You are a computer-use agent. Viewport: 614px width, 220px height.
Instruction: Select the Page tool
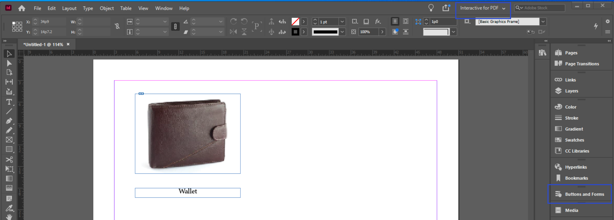9,73
